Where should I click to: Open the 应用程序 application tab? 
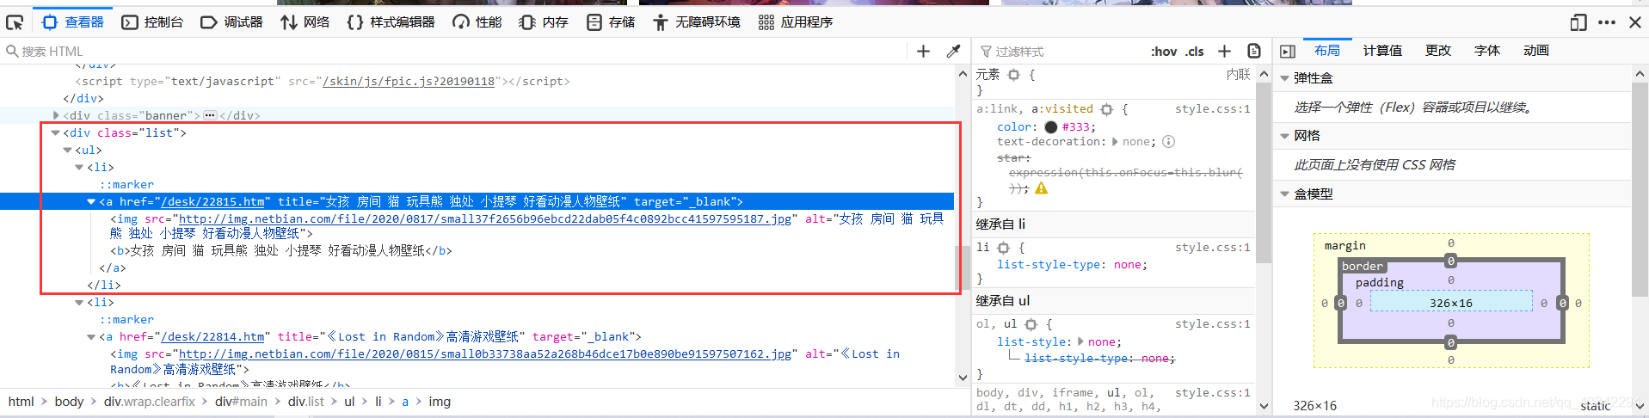pyautogui.click(x=796, y=22)
